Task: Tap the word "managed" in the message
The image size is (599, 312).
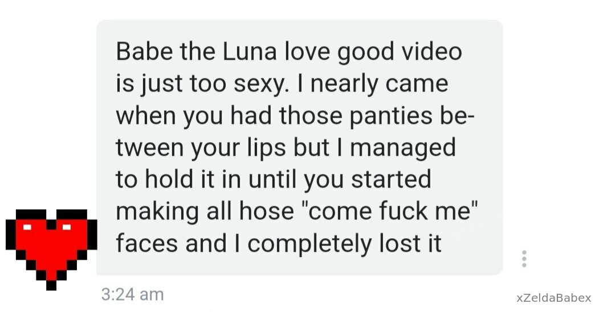Action: tap(402, 148)
